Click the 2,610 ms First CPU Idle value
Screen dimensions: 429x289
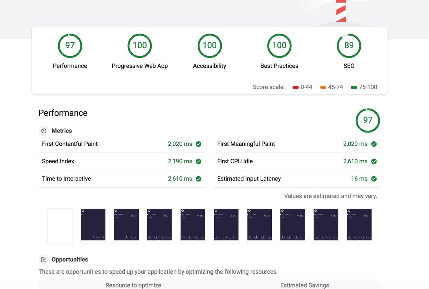(x=355, y=161)
